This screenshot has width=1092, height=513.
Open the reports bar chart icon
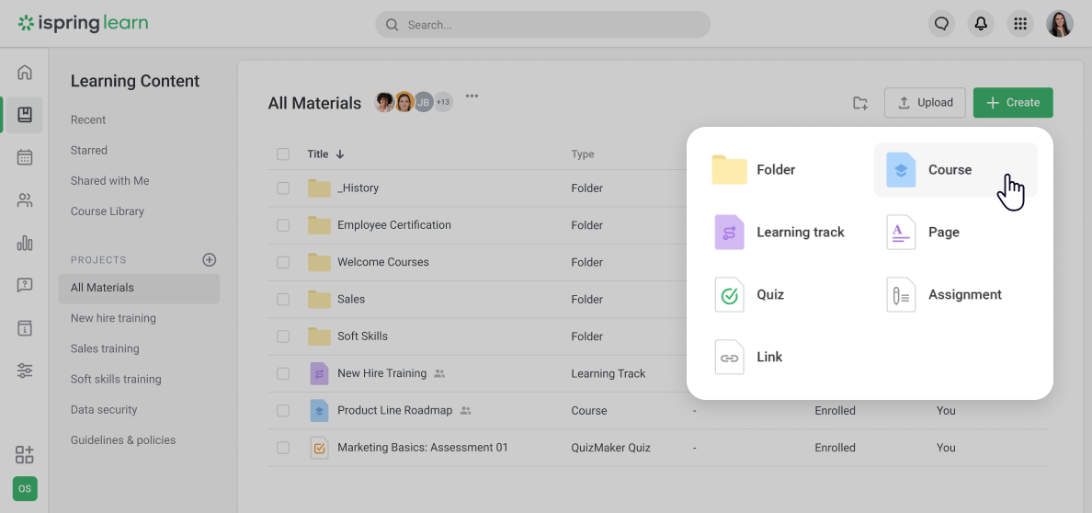coord(25,243)
